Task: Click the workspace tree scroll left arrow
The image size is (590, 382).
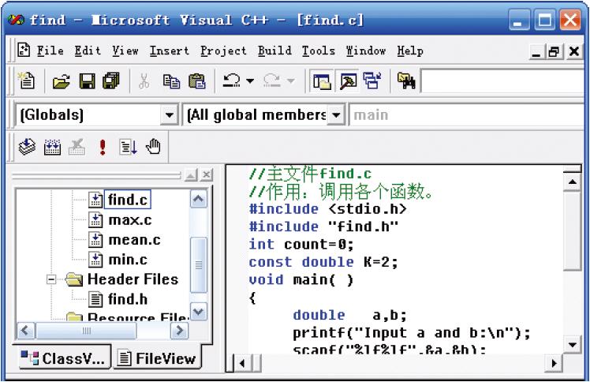Action: (x=26, y=331)
